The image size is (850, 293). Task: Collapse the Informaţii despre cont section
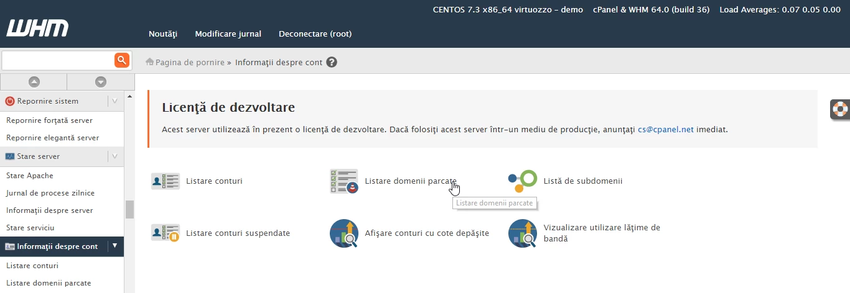click(x=115, y=246)
